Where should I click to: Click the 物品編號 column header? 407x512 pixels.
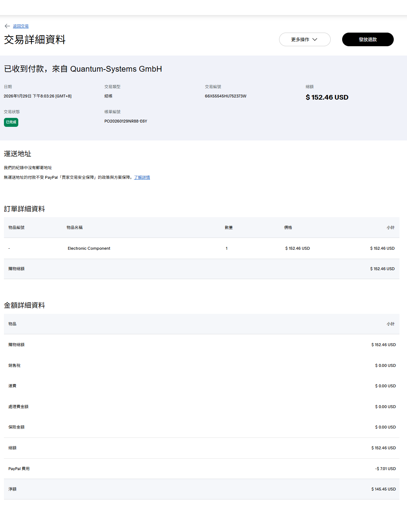[x=16, y=228]
